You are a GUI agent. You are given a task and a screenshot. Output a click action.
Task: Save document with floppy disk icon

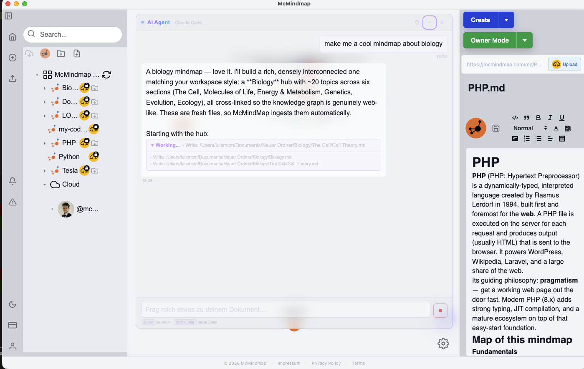coord(496,128)
